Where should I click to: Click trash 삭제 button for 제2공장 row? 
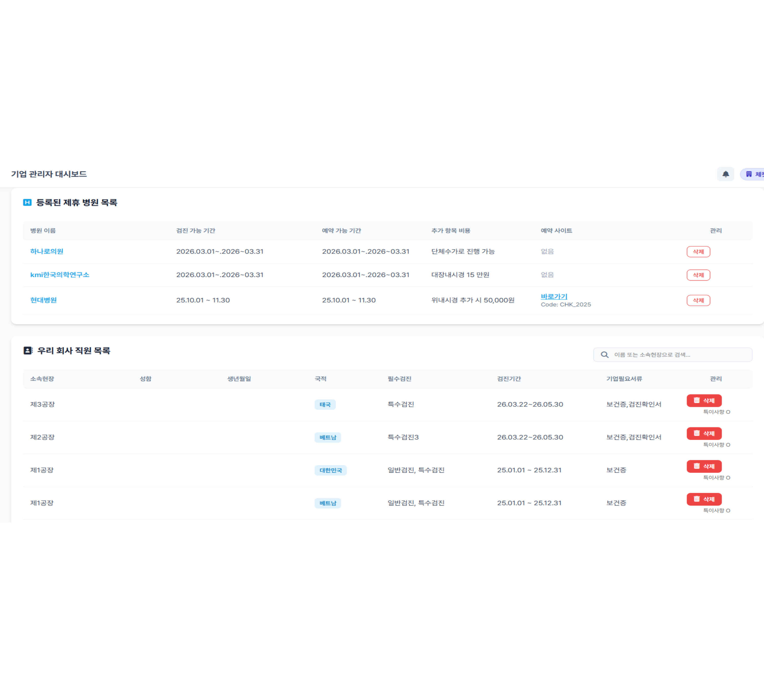click(x=704, y=433)
